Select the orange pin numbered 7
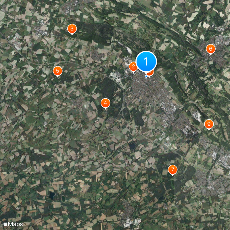 [x=172, y=170]
